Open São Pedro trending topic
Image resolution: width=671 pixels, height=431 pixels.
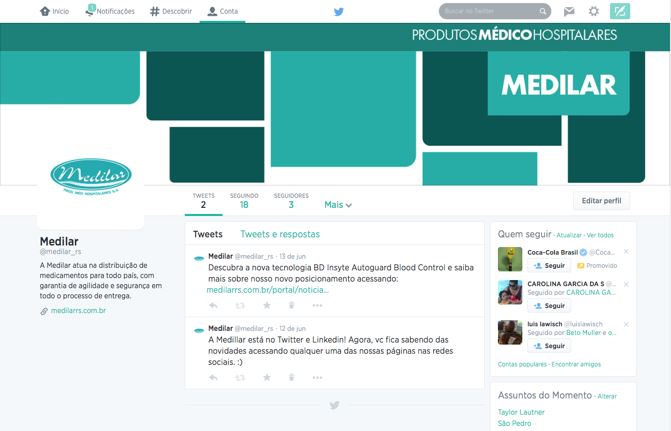point(515,423)
